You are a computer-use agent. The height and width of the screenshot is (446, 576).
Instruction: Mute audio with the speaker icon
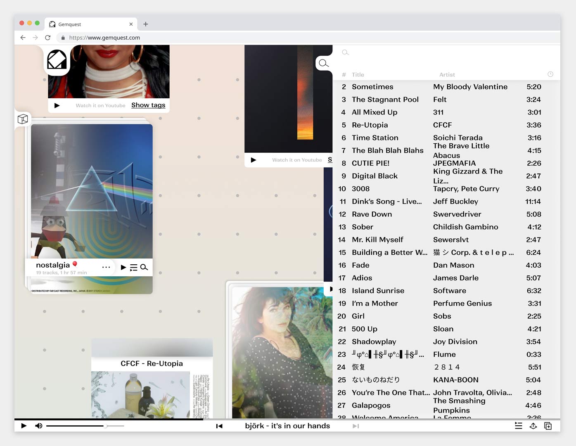pyautogui.click(x=38, y=426)
